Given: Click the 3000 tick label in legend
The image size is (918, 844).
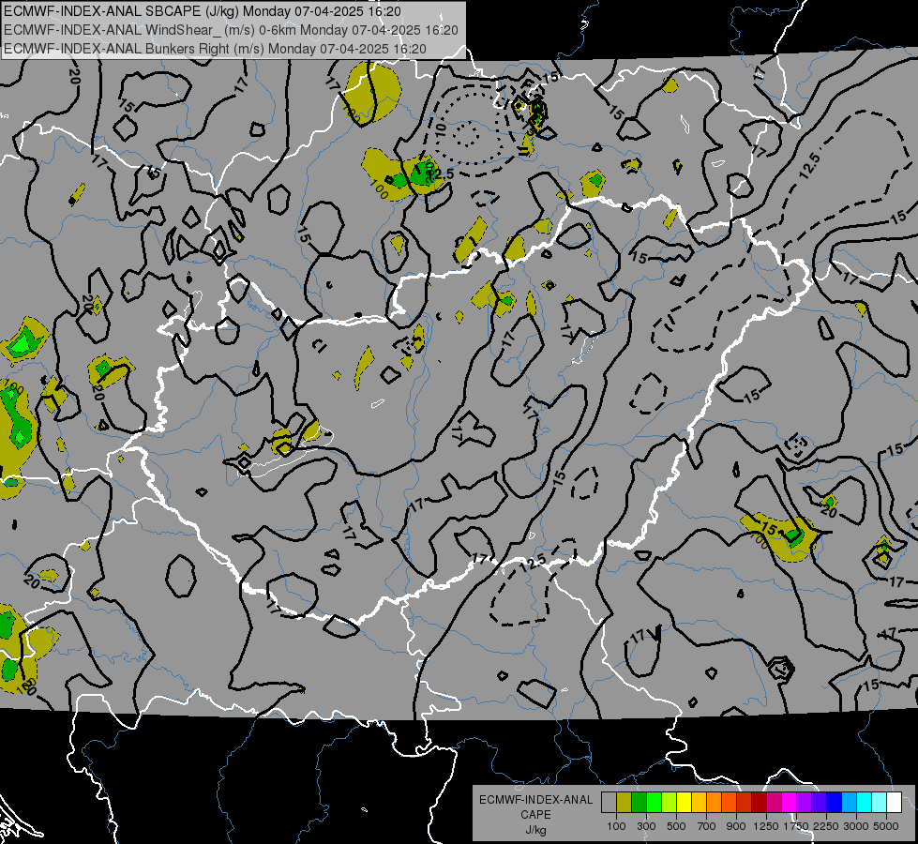Looking at the screenshot, I should [x=856, y=826].
